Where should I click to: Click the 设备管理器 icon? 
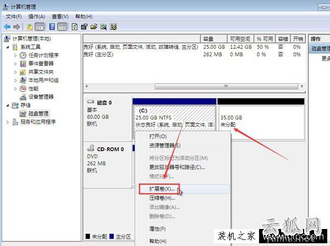click(x=23, y=97)
